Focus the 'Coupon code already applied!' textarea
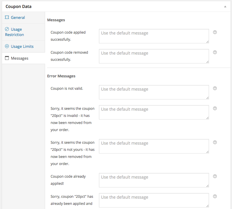232x209 pixels. (154, 180)
